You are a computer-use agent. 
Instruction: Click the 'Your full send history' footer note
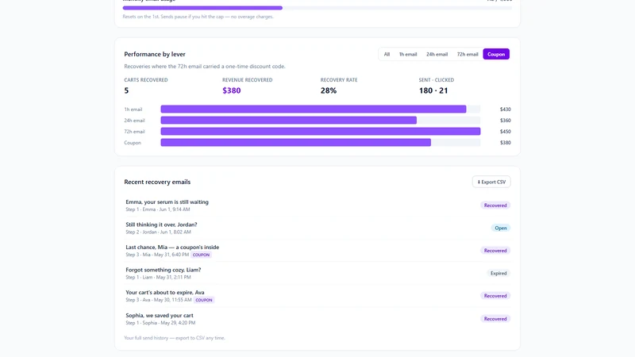(175, 338)
